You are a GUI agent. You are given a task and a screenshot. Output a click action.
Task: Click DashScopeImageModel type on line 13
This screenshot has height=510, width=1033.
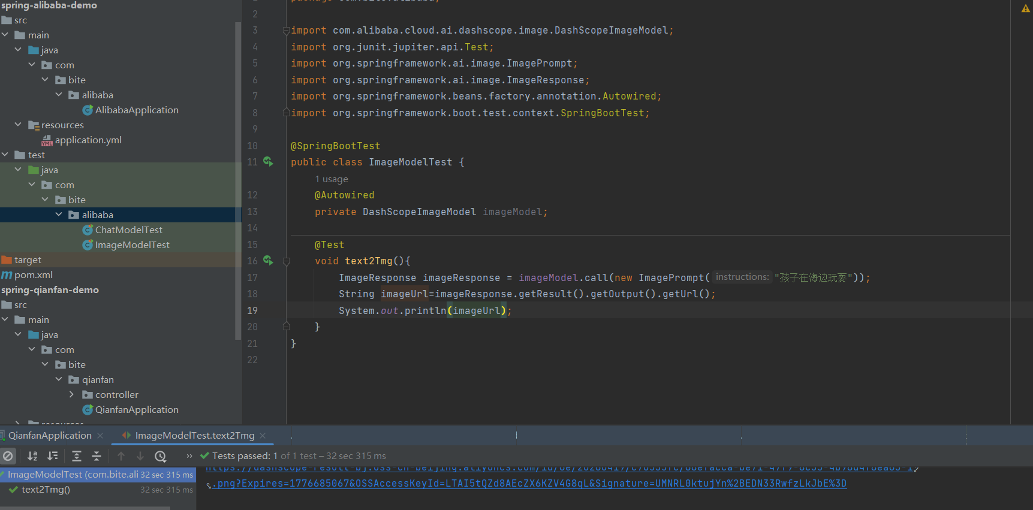coord(420,212)
